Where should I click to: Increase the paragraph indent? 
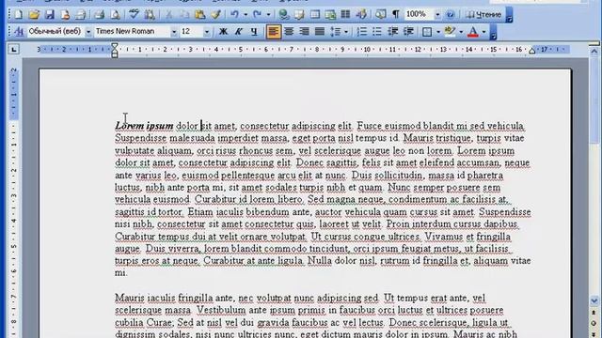pyautogui.click(x=408, y=31)
